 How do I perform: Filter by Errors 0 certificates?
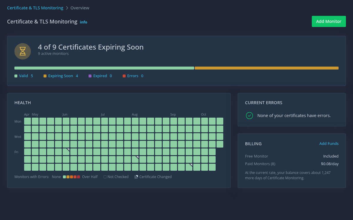[x=133, y=76]
